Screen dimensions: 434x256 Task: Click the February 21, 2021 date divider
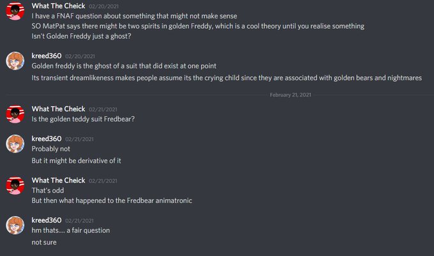[290, 95]
